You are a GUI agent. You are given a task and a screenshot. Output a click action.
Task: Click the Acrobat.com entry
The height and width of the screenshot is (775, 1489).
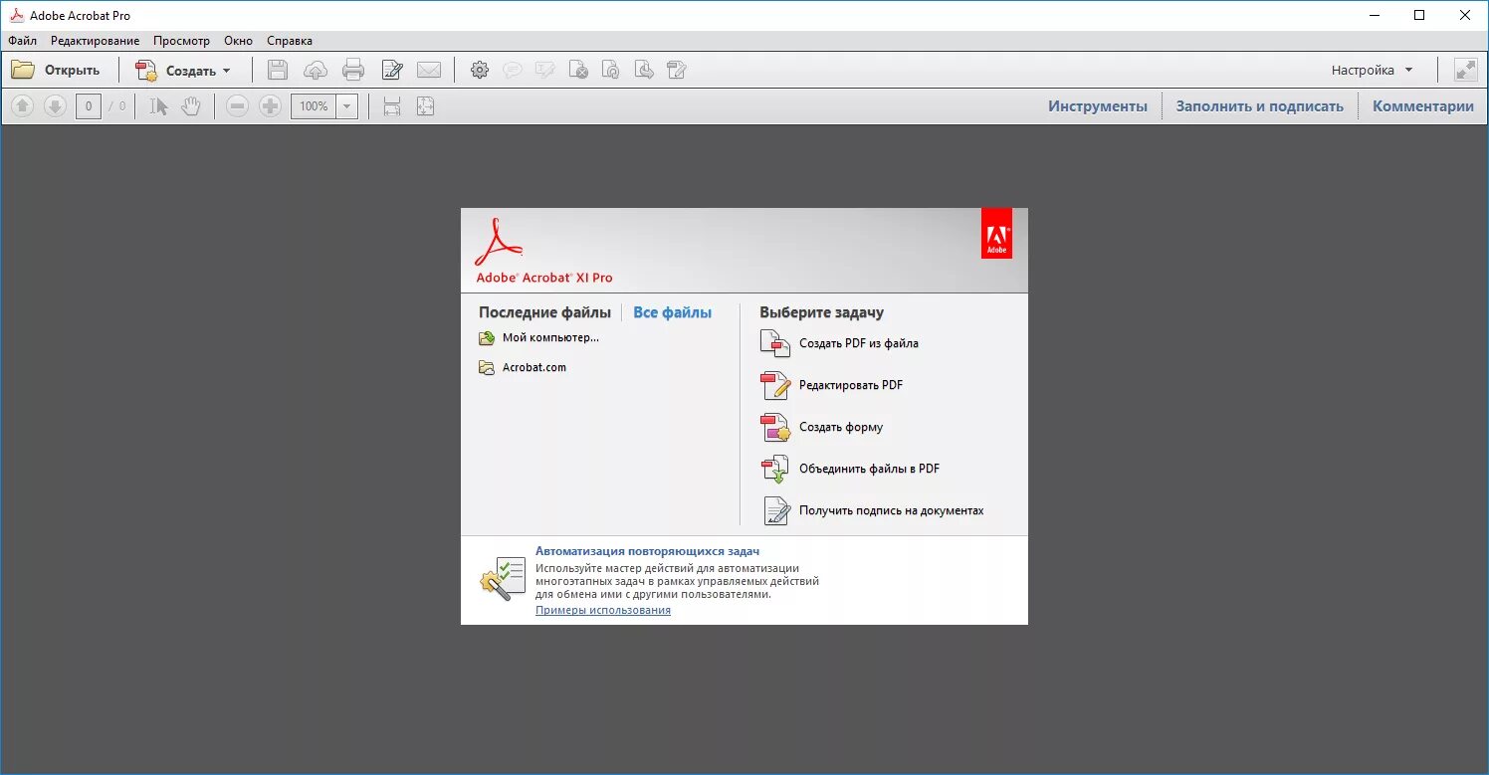tap(534, 367)
